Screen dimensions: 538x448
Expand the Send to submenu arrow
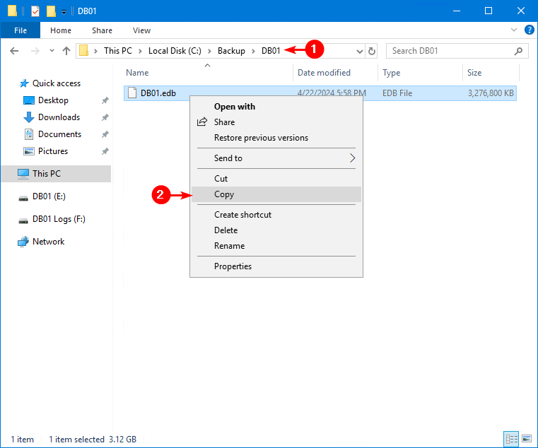click(352, 158)
